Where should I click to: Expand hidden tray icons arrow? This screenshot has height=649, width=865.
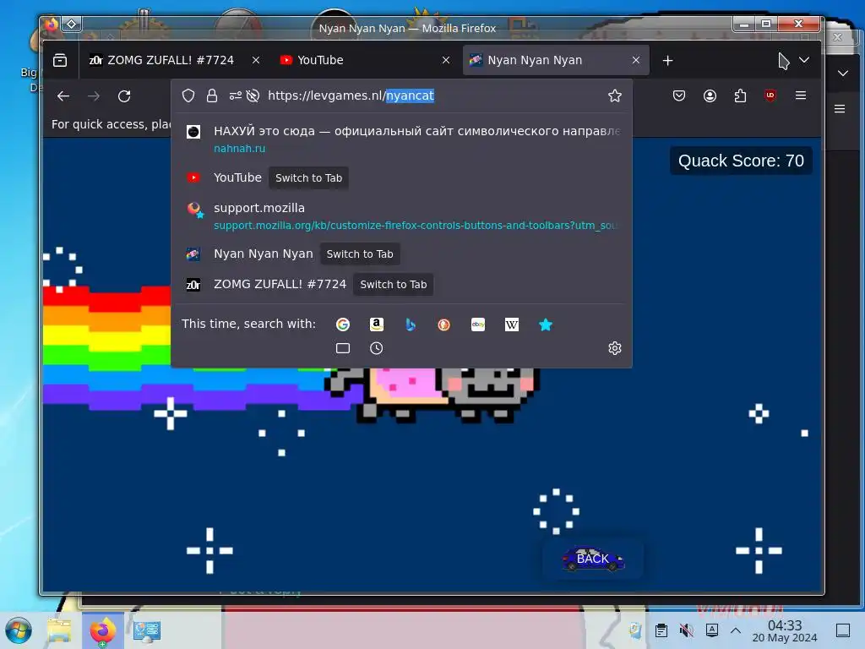[x=736, y=630]
